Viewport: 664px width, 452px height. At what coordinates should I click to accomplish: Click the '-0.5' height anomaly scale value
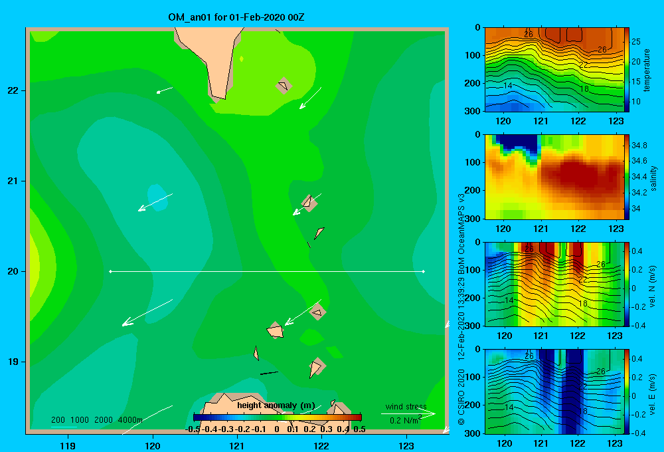pos(193,429)
